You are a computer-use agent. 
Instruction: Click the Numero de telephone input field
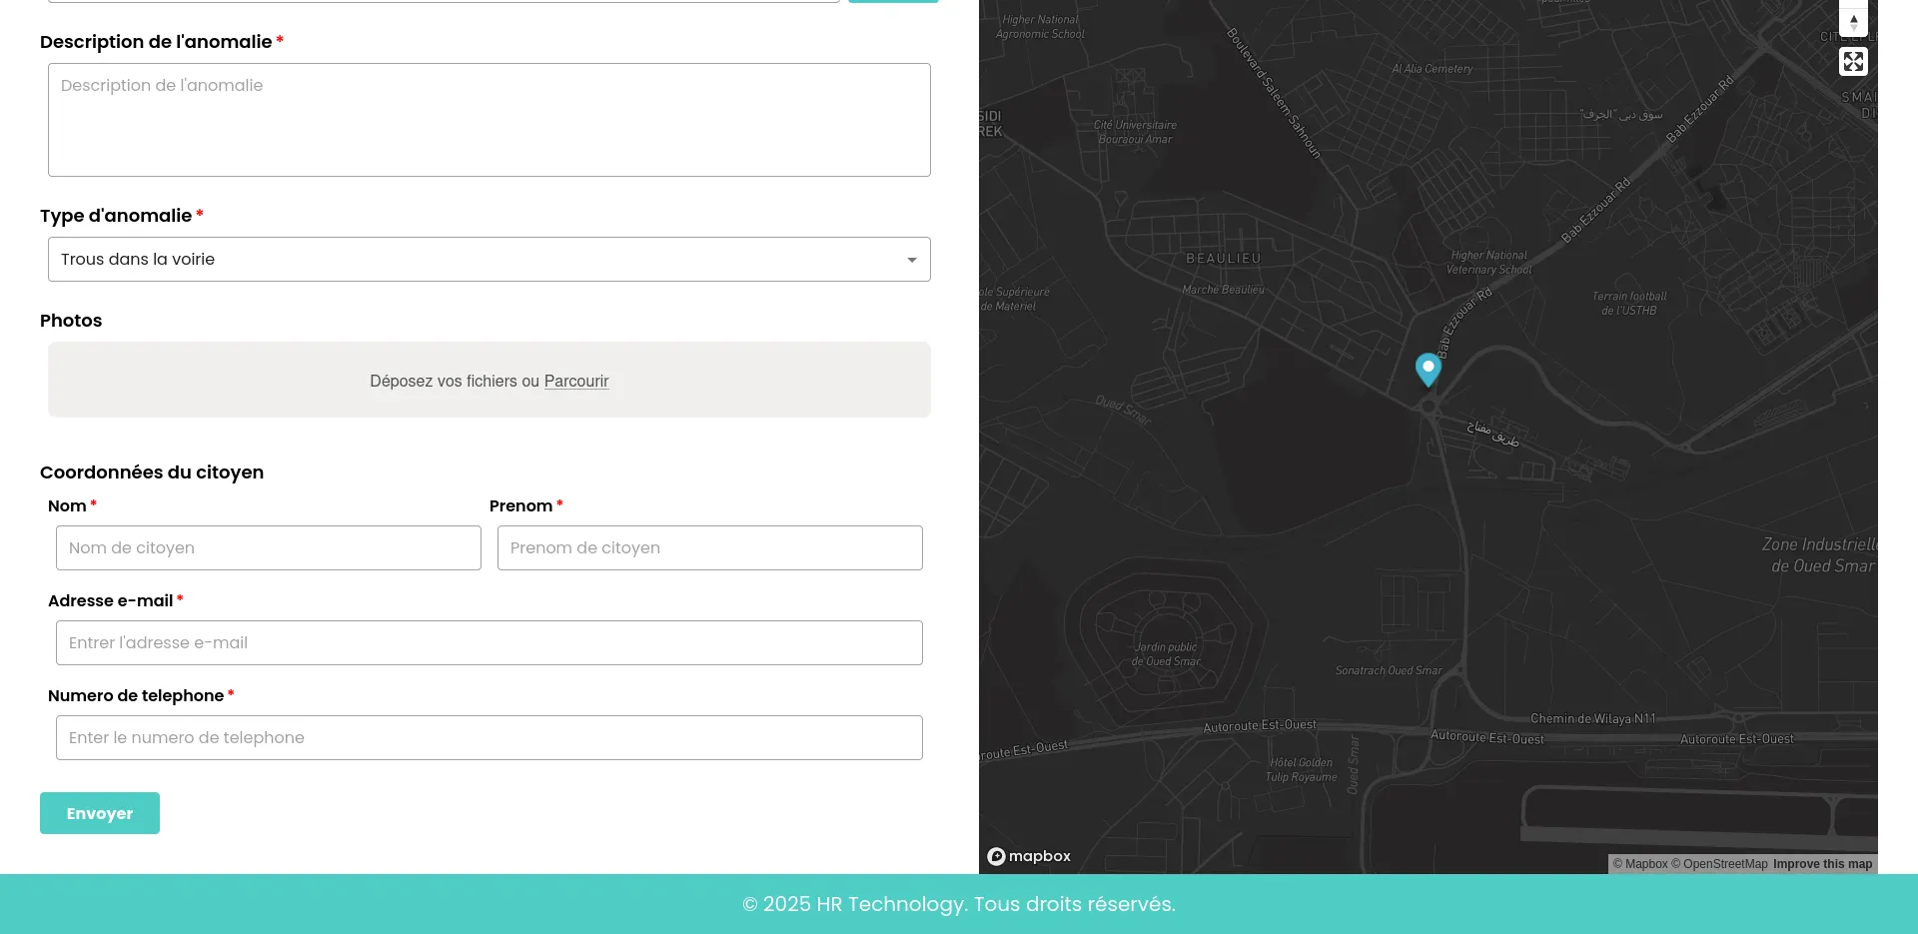click(489, 737)
